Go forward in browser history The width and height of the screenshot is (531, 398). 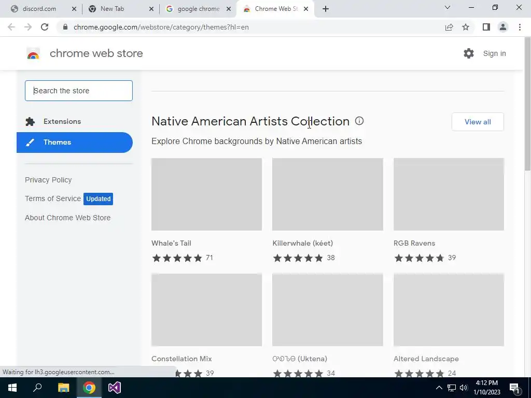(28, 27)
